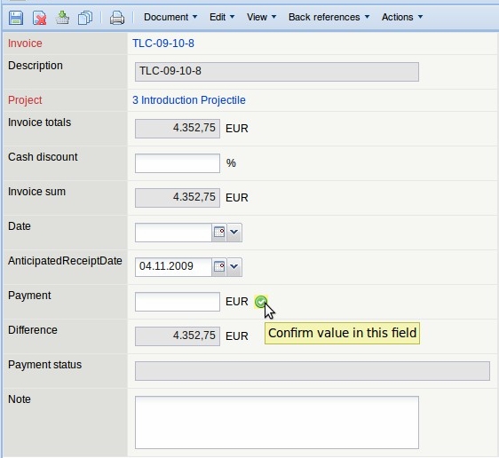Viewport: 499px width, 458px height.
Task: Expand AnticipatedReceiptDate dropdown arrow
Action: [x=234, y=267]
